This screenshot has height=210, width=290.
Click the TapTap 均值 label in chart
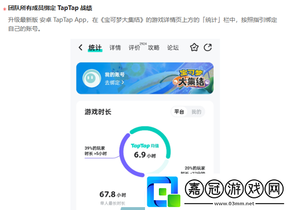coord(145,146)
